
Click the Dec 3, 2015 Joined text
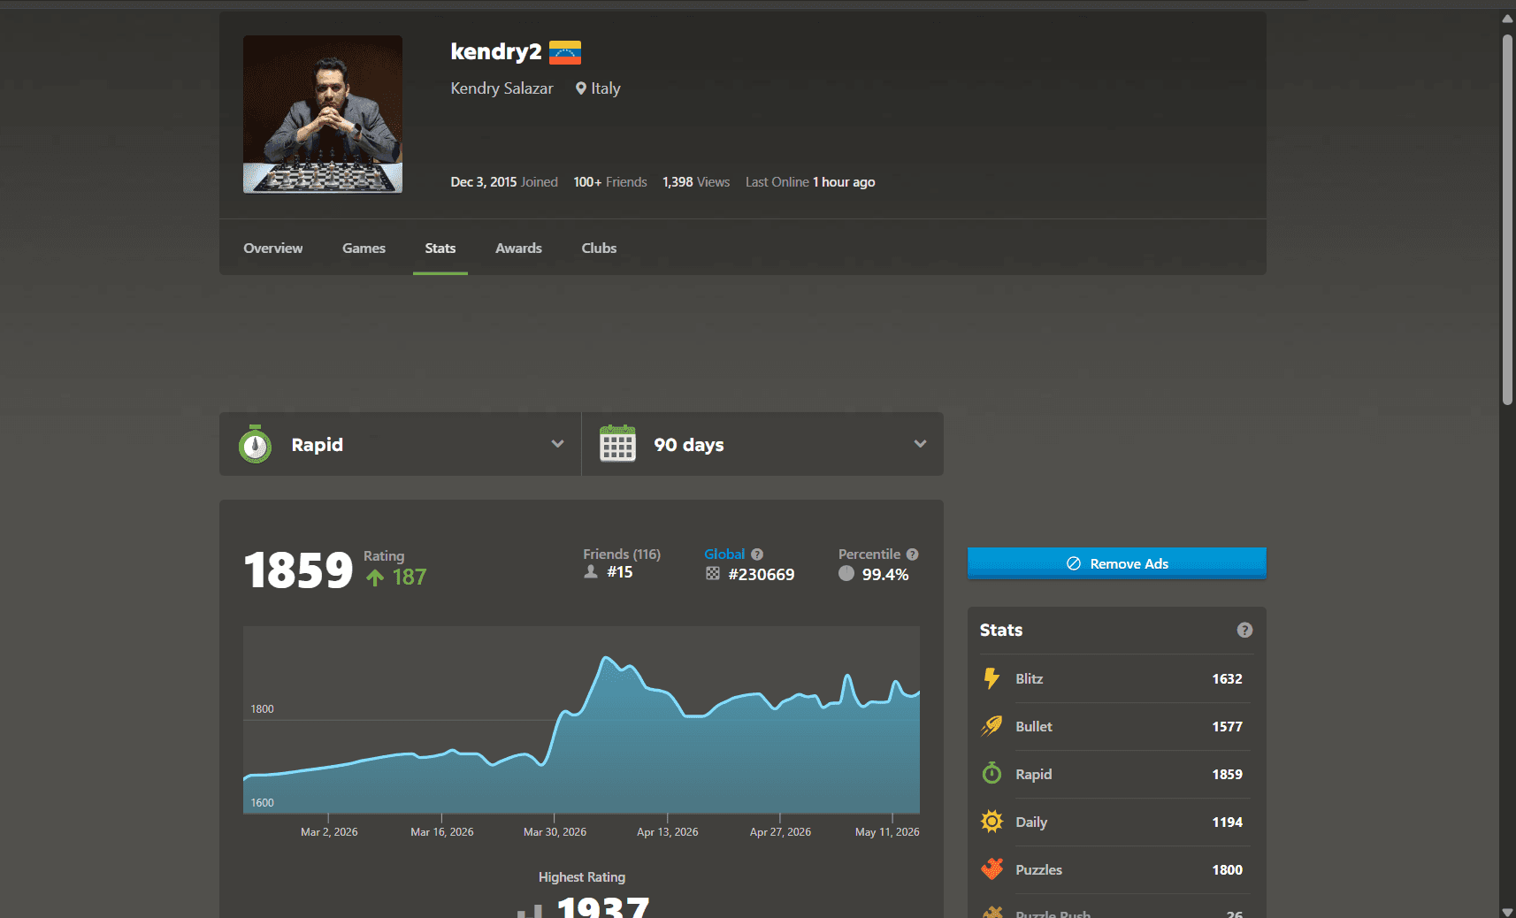click(504, 182)
